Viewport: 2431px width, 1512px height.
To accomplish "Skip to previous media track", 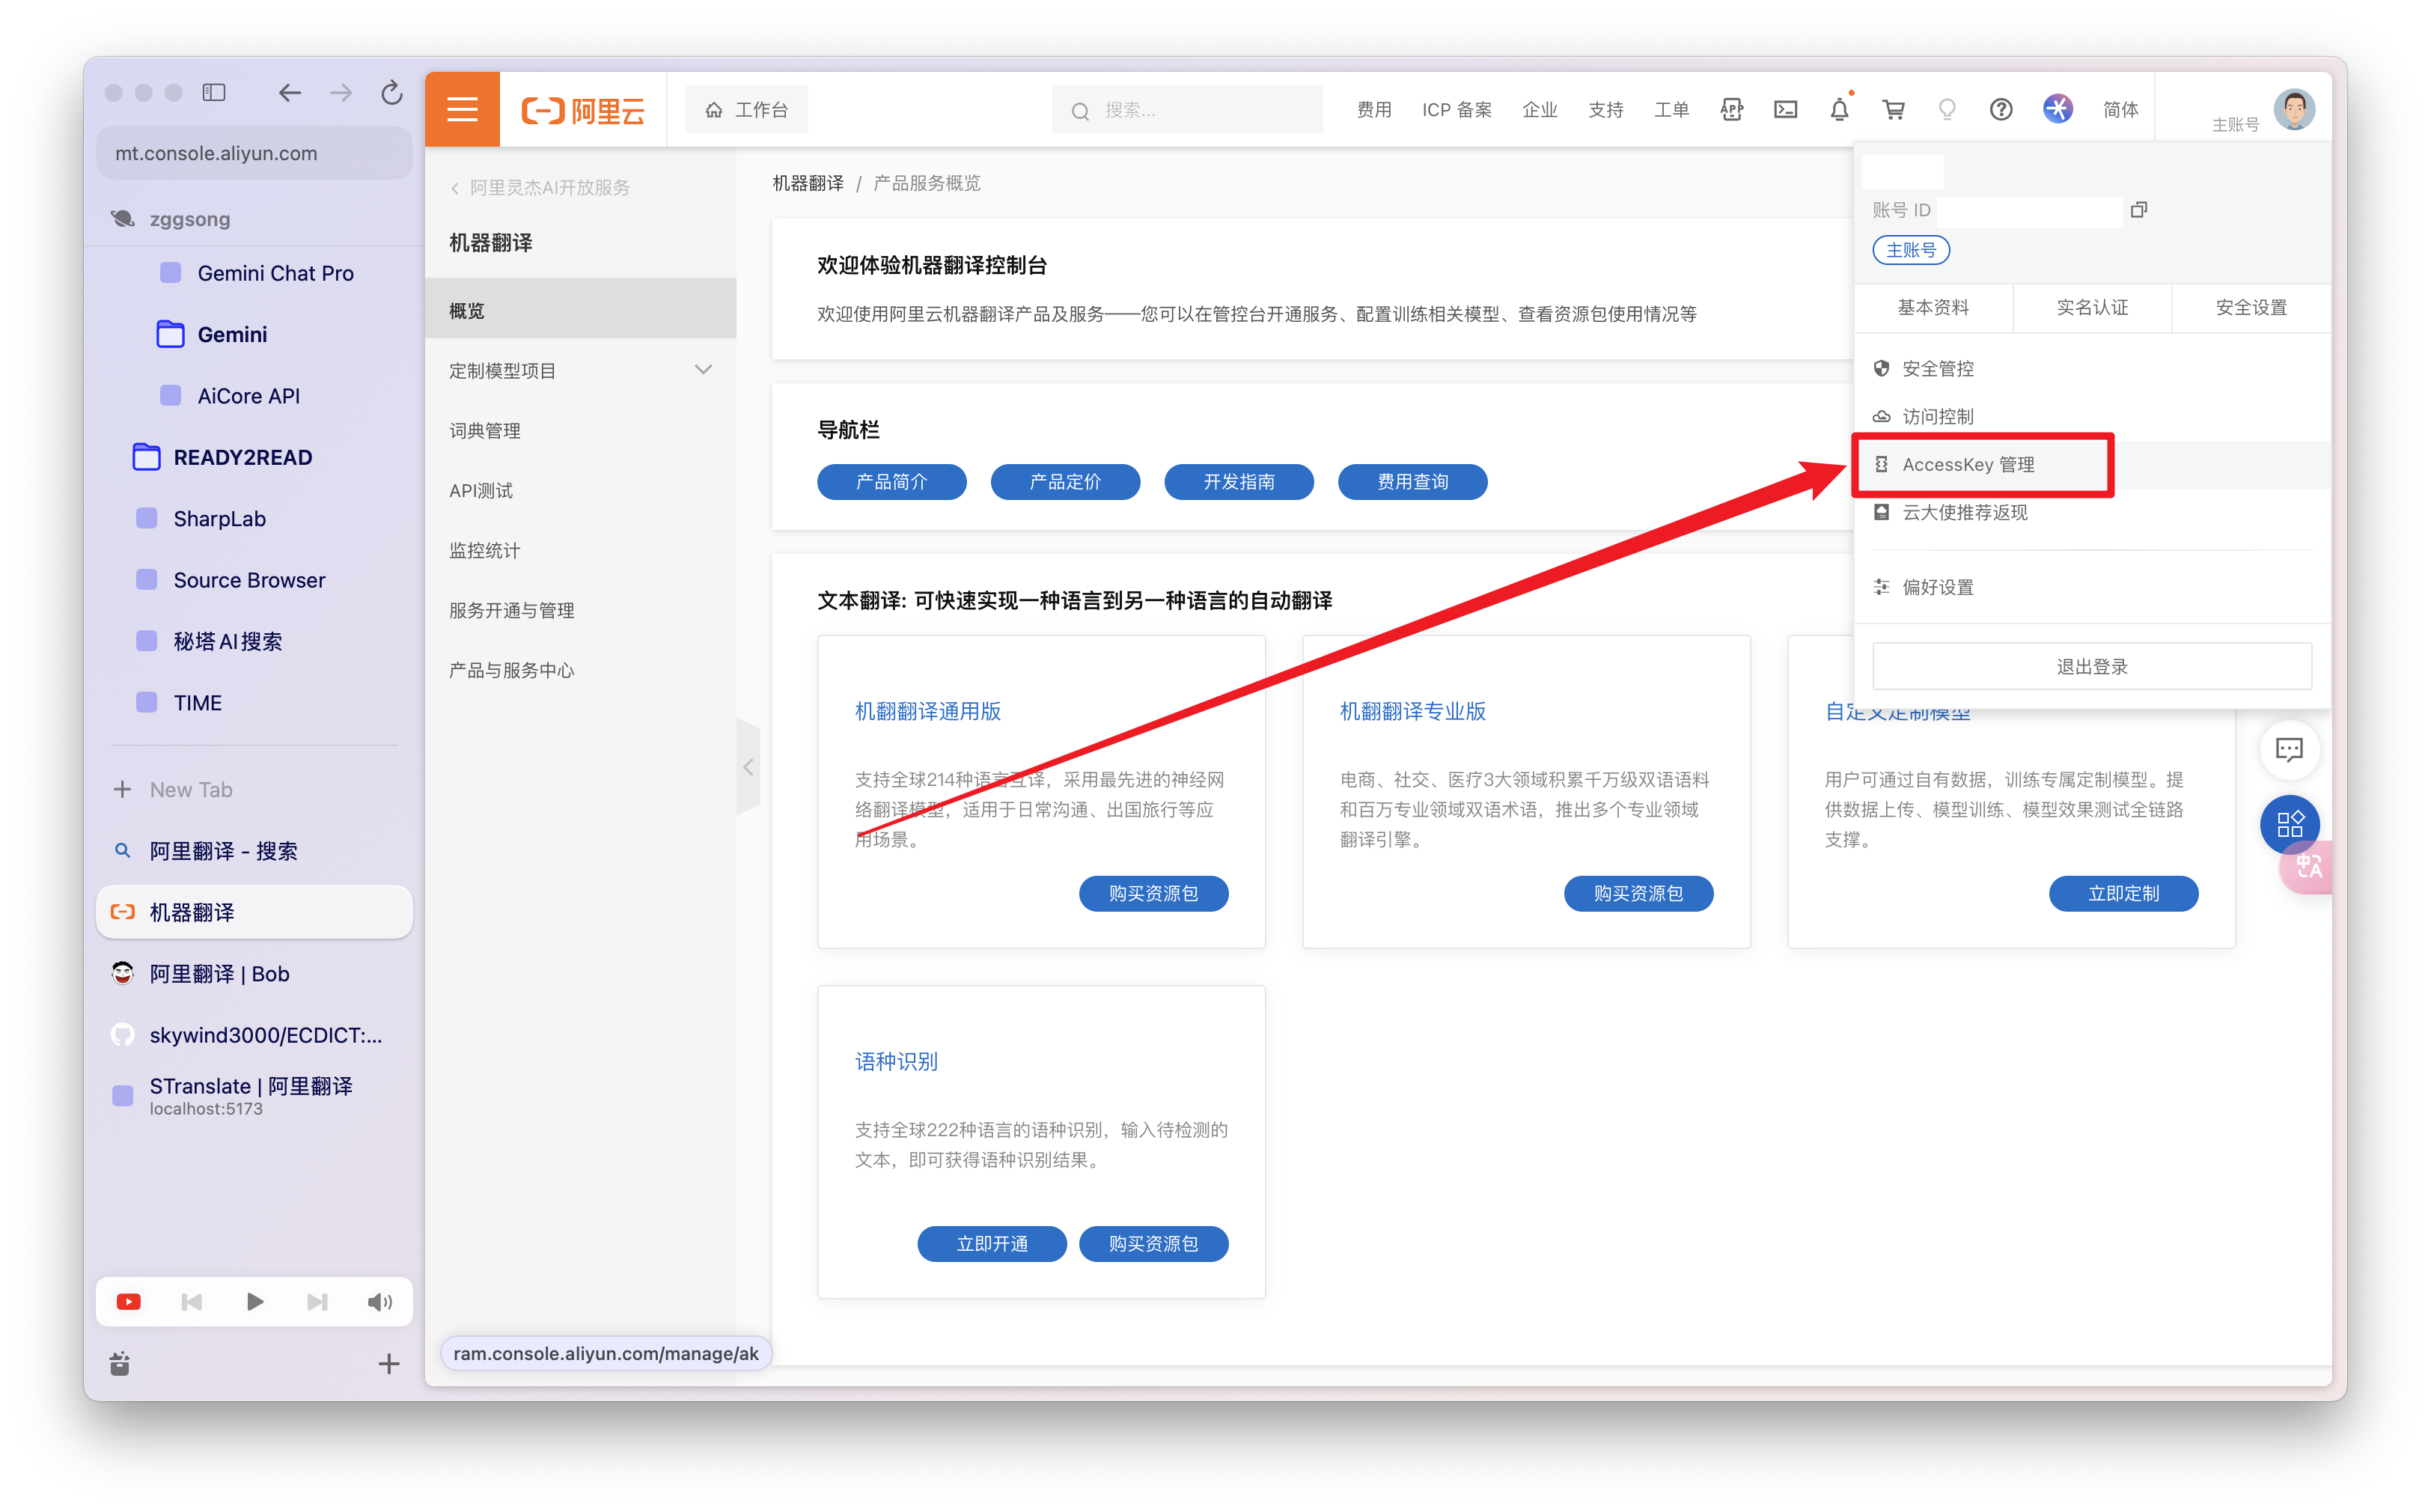I will click(191, 1301).
